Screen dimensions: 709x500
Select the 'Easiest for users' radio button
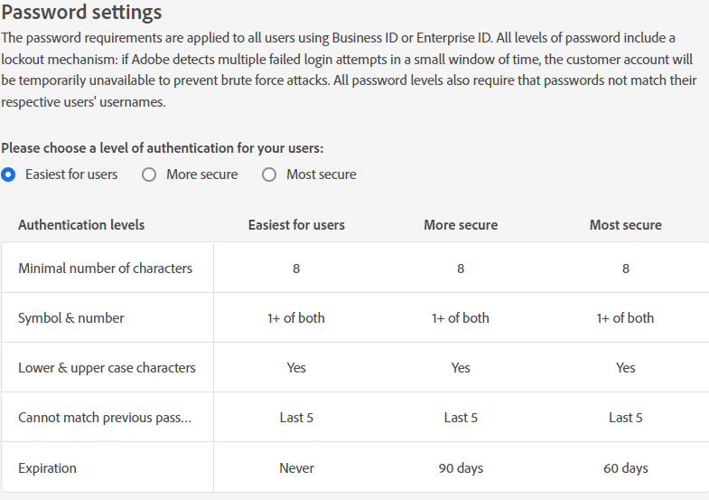tap(9, 175)
